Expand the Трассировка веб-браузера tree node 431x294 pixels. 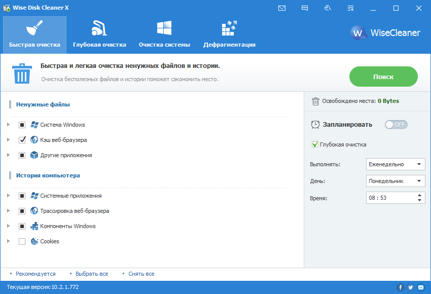click(x=8, y=211)
